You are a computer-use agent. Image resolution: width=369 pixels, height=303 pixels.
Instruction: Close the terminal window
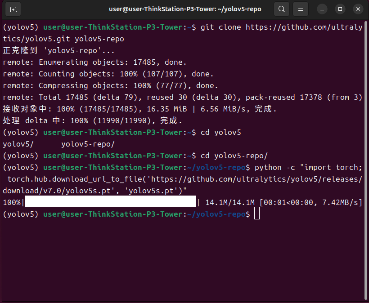point(358,9)
